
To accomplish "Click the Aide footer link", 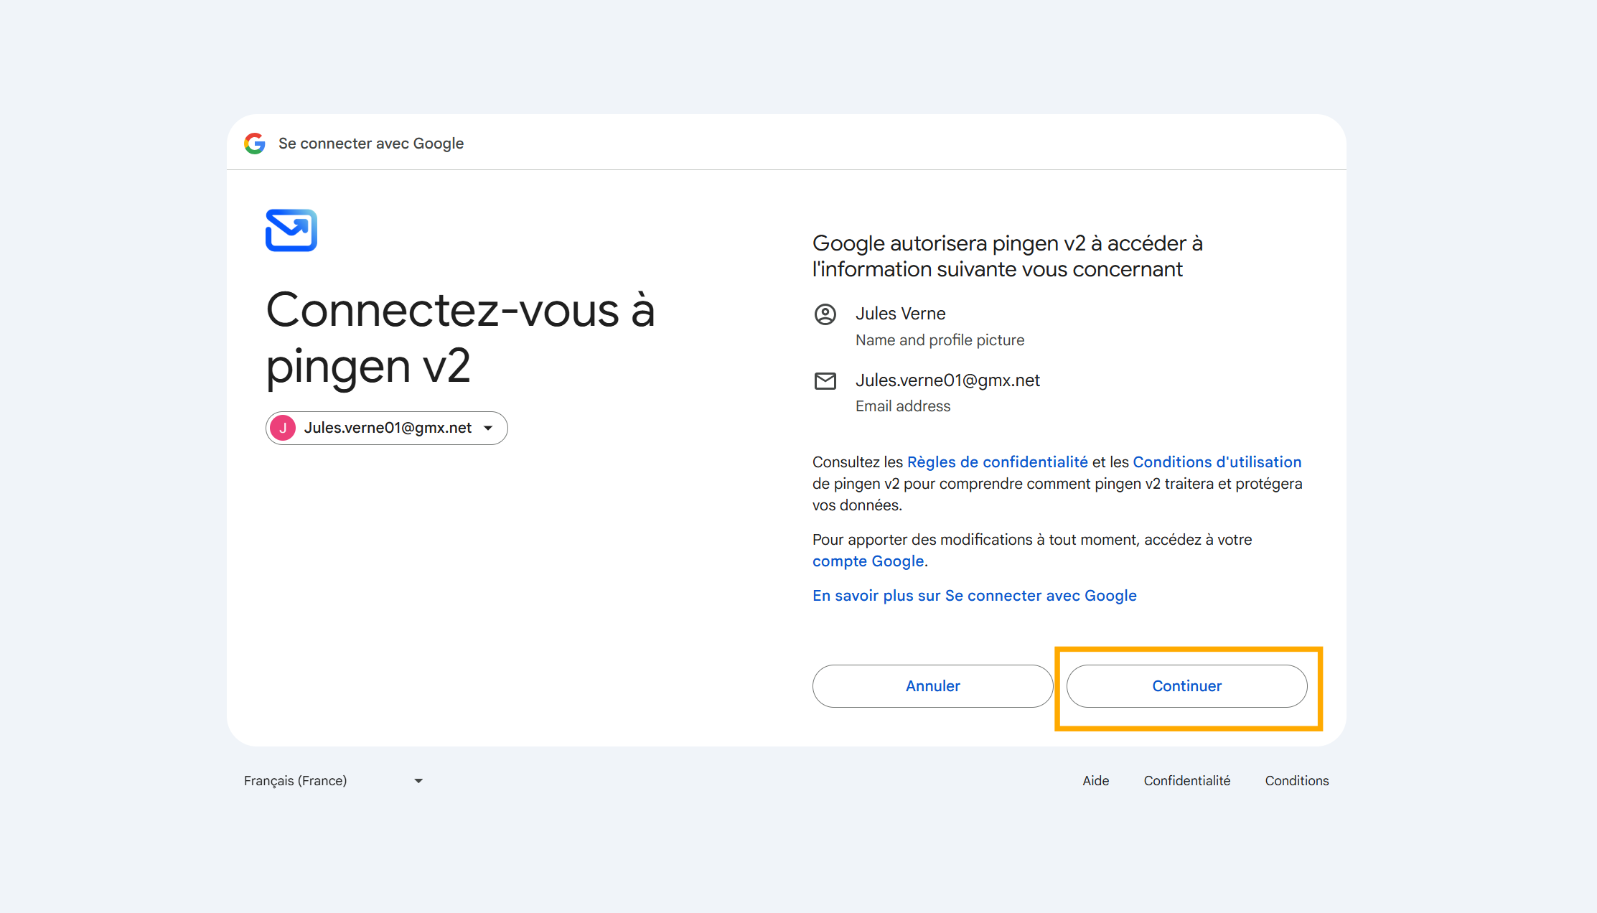I will (x=1095, y=780).
